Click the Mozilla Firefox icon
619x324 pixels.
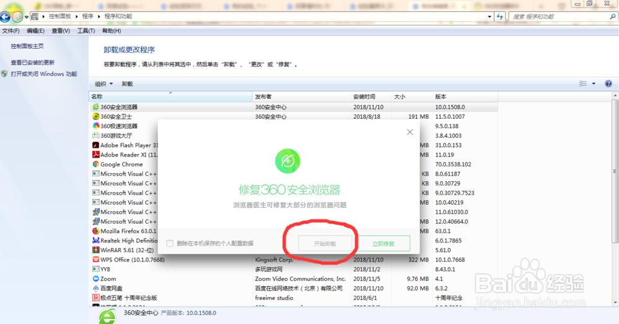pos(95,231)
